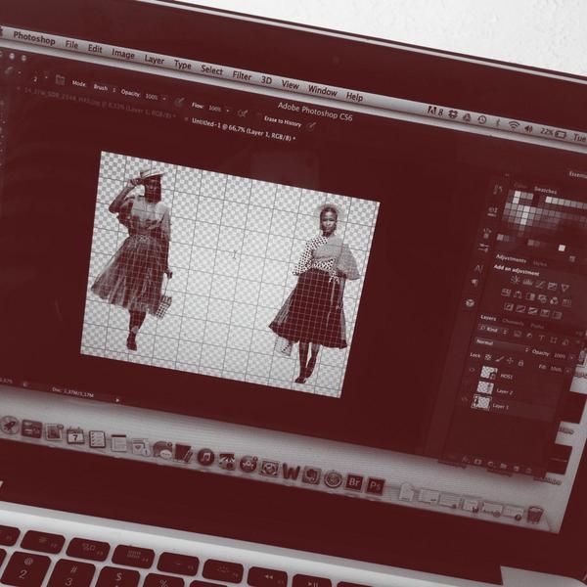587x587 pixels.
Task: Switch to the Channels panel tab
Action: point(513,322)
